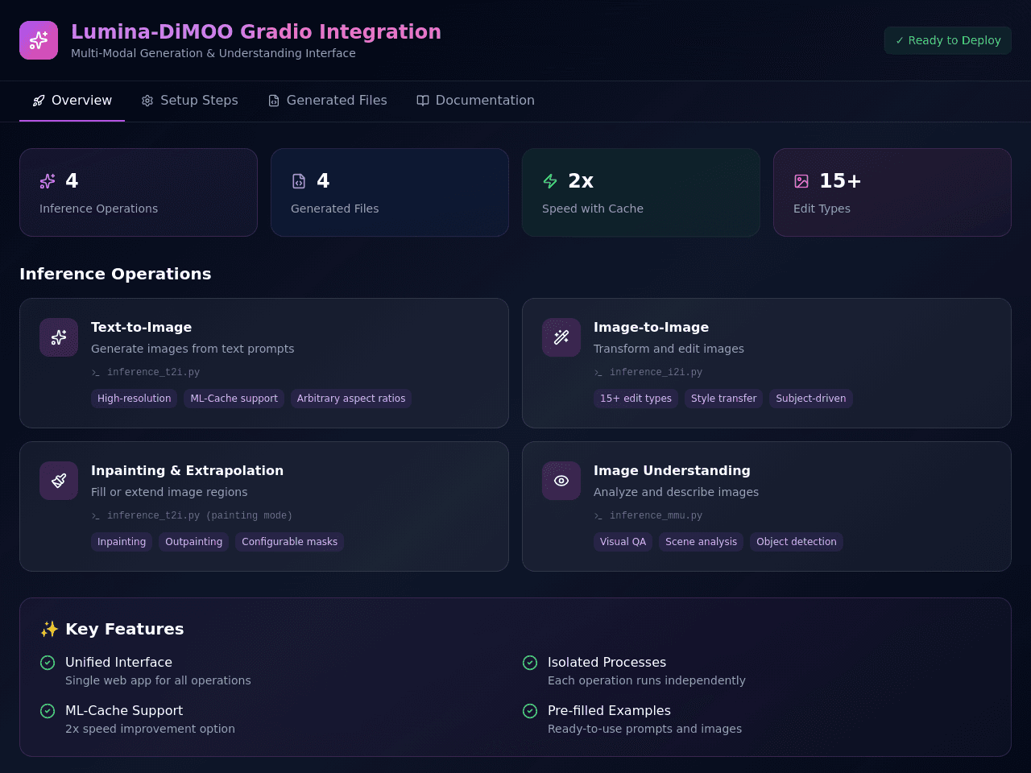The image size is (1031, 773).
Task: Select the Subject-driven tag
Action: (x=811, y=399)
